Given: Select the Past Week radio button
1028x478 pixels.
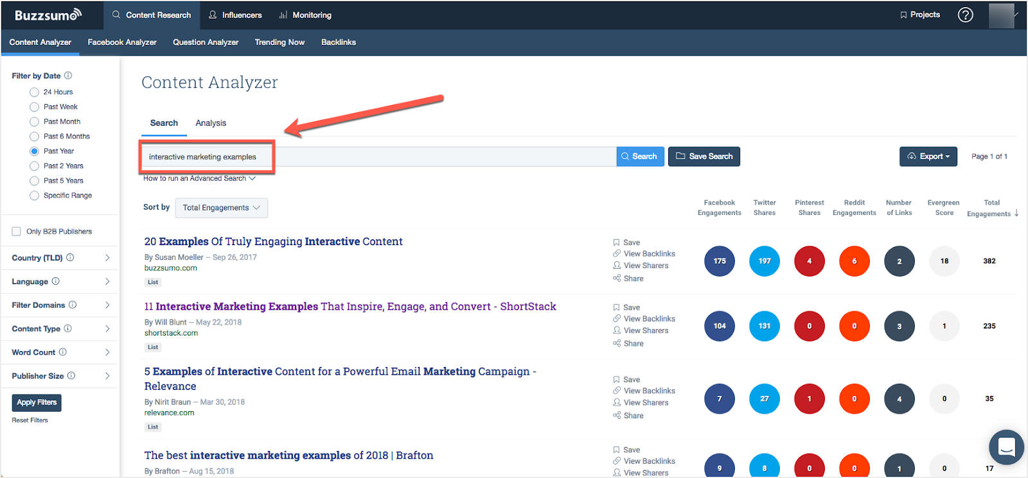Looking at the screenshot, I should pos(35,107).
